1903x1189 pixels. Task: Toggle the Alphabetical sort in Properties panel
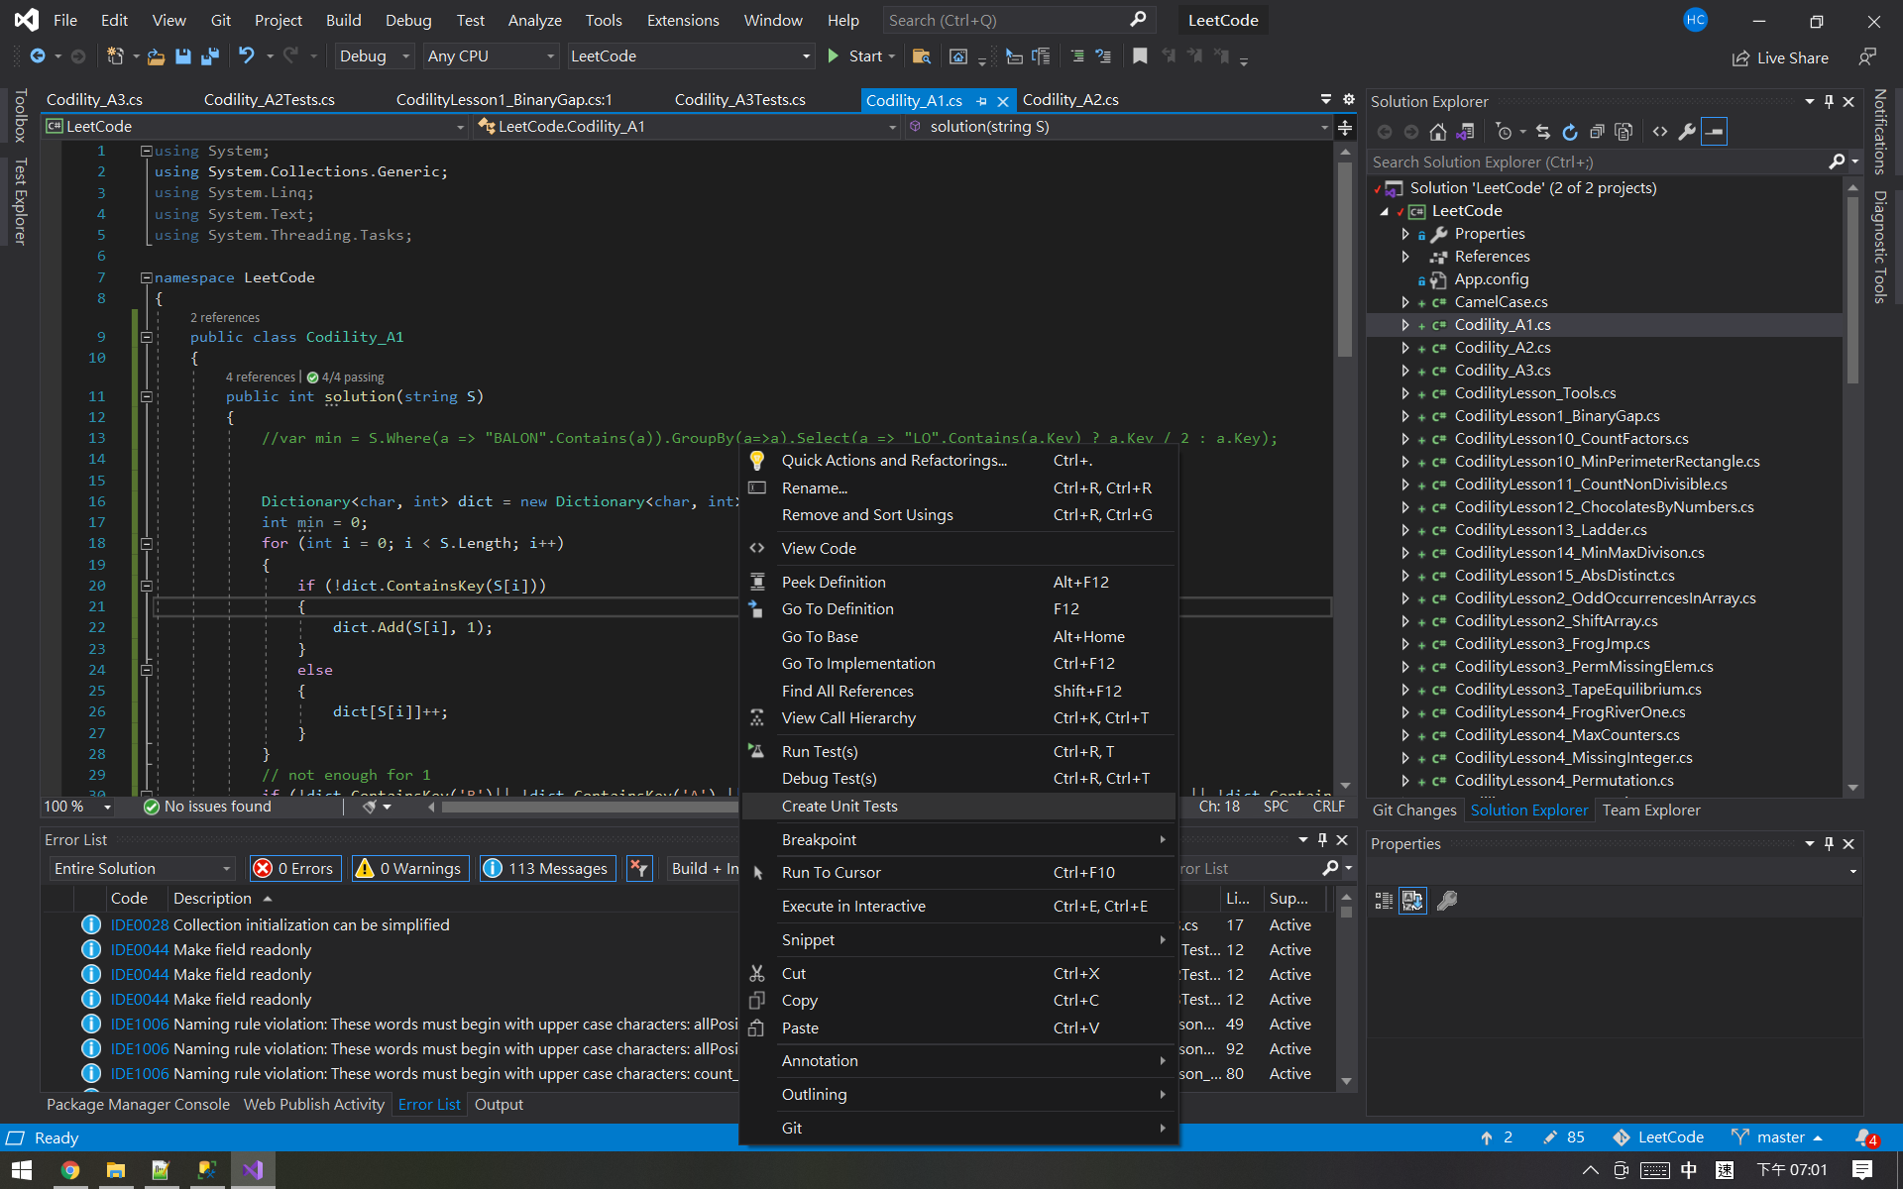(1412, 900)
